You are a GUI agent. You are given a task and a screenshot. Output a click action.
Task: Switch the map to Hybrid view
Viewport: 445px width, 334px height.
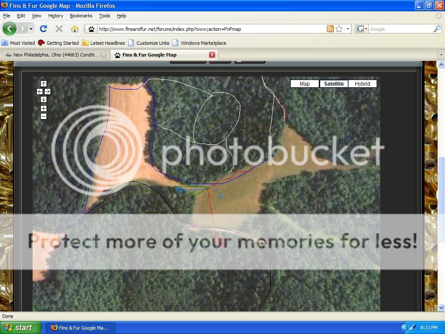click(362, 84)
